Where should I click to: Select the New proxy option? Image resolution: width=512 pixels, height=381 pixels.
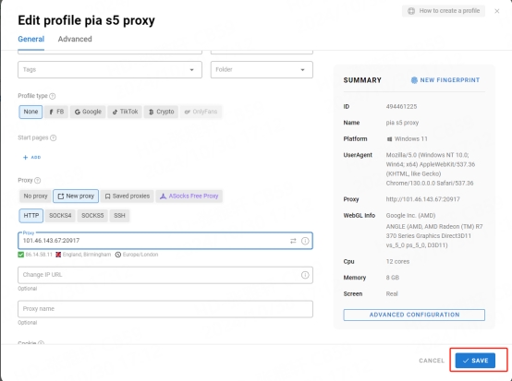coord(76,196)
